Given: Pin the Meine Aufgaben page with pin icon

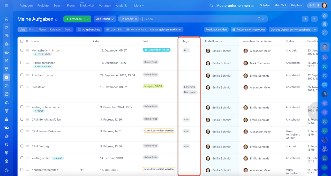Looking at the screenshot, I should pyautogui.click(x=57, y=19).
